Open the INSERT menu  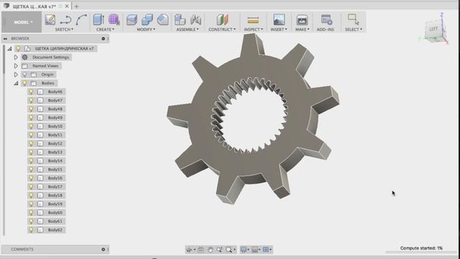[279, 29]
